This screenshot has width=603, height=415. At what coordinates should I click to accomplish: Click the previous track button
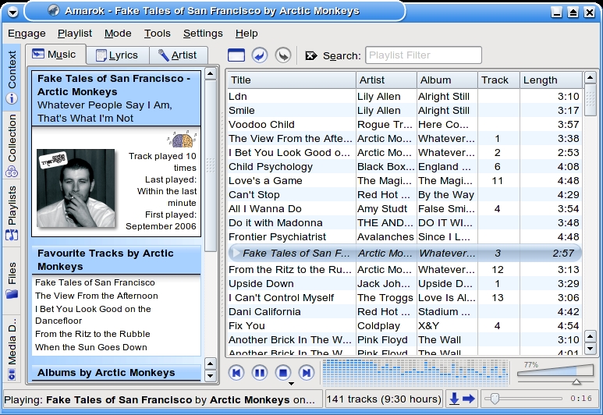tap(236, 373)
